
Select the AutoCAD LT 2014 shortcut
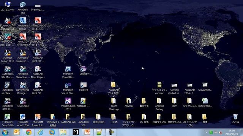(38, 40)
